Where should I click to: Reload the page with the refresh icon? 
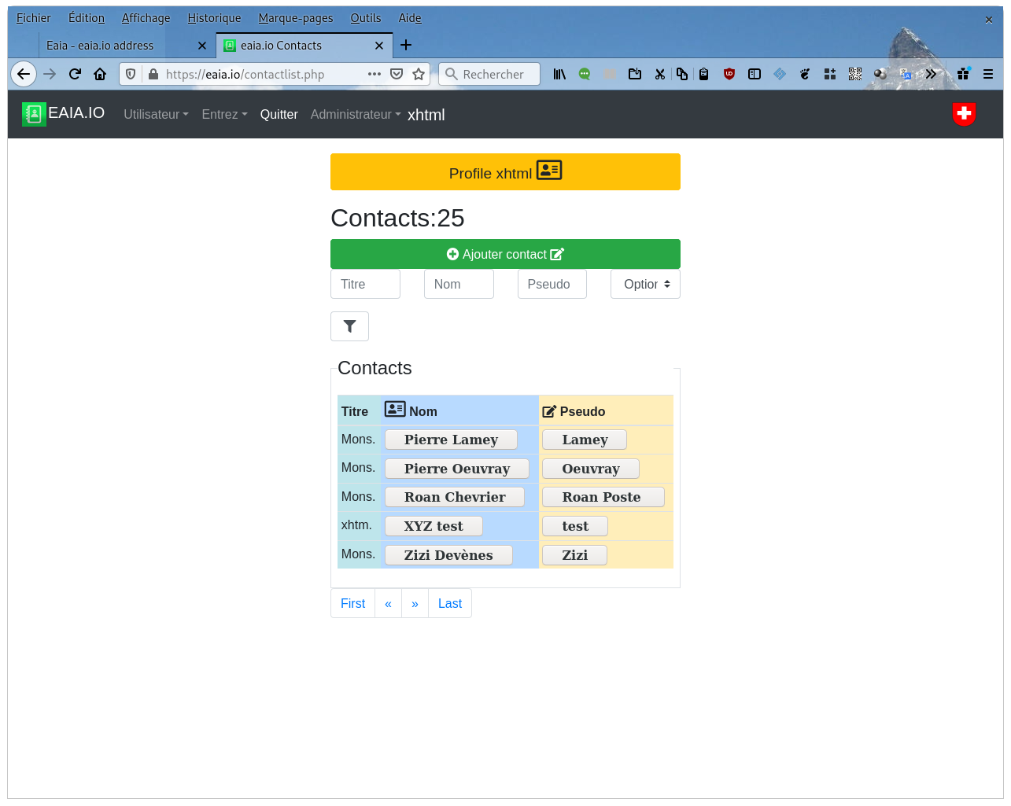coord(75,74)
